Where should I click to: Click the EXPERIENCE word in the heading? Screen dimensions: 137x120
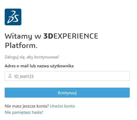pyautogui.click(x=76, y=36)
